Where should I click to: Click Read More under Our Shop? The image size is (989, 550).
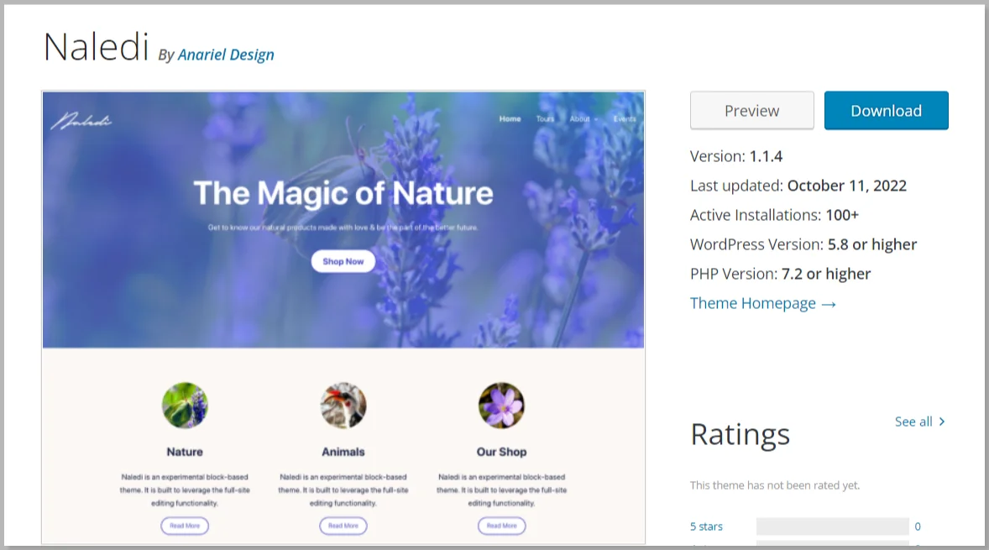pos(501,526)
